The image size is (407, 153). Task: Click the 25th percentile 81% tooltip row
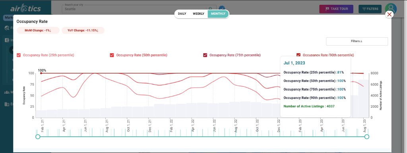point(314,73)
